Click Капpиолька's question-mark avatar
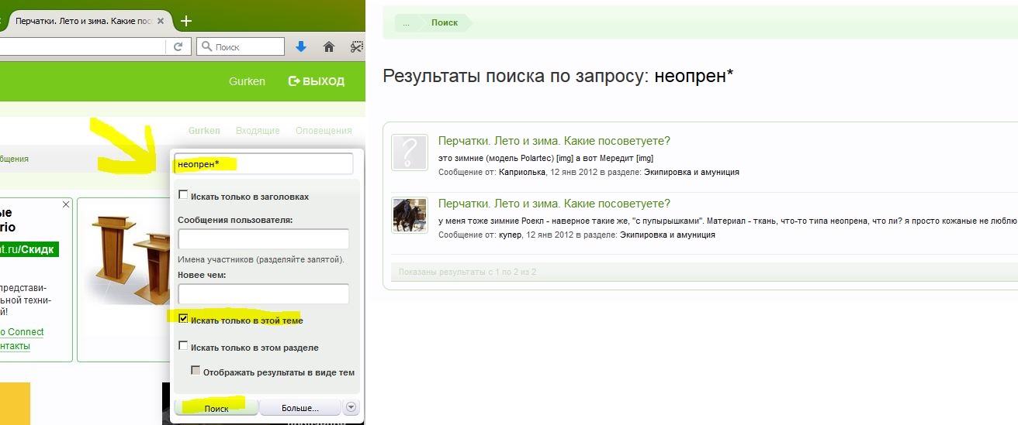This screenshot has height=425, width=1018. [409, 153]
